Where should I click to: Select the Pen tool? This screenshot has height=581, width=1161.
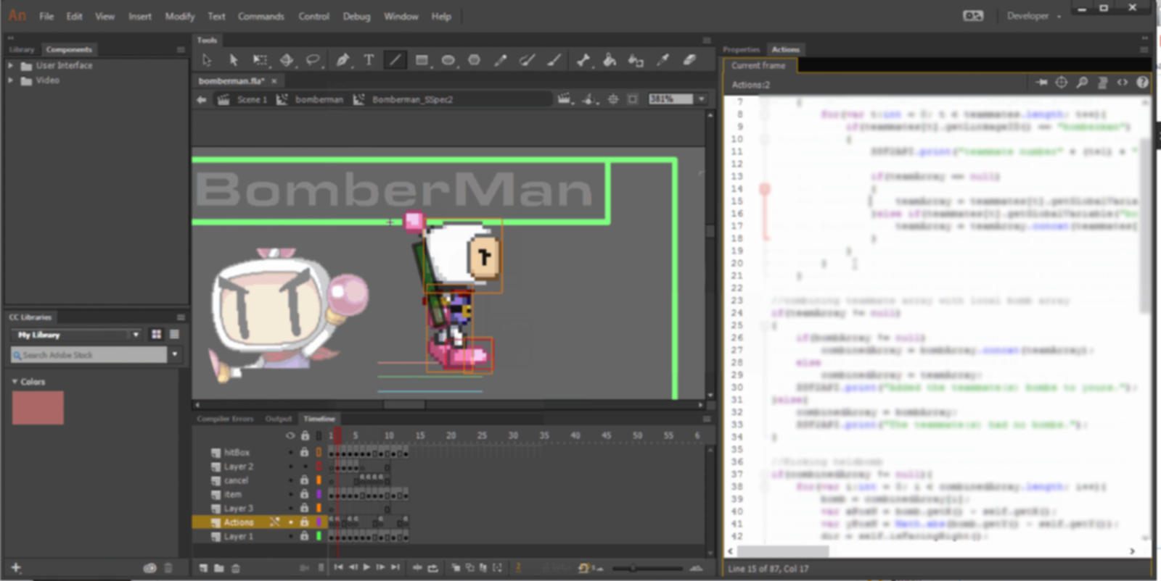[x=342, y=60]
